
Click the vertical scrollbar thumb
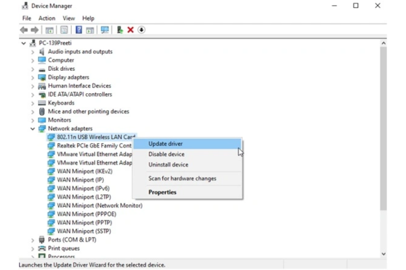click(x=384, y=128)
